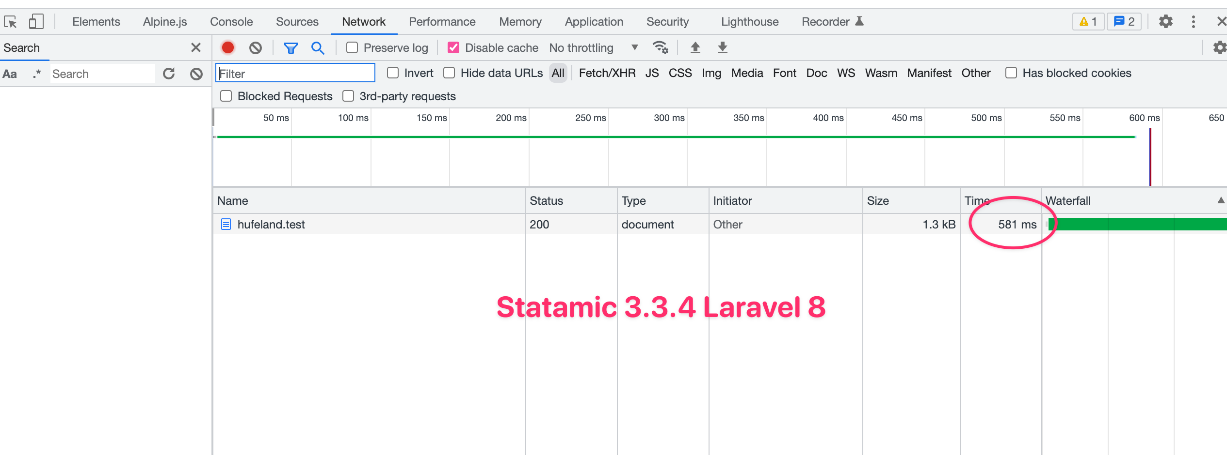This screenshot has height=455, width=1227.
Task: Filter requests by Manifest type
Action: coord(929,73)
